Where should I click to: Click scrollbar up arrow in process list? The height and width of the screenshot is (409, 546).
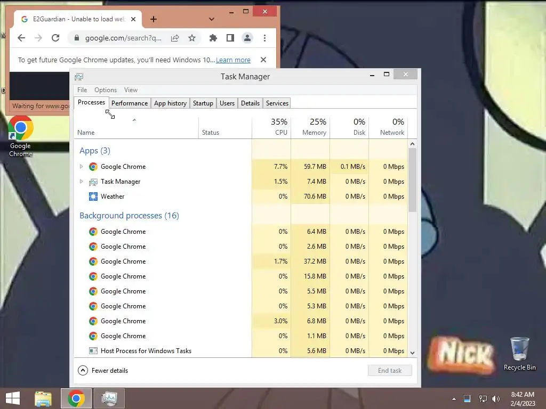(413, 144)
